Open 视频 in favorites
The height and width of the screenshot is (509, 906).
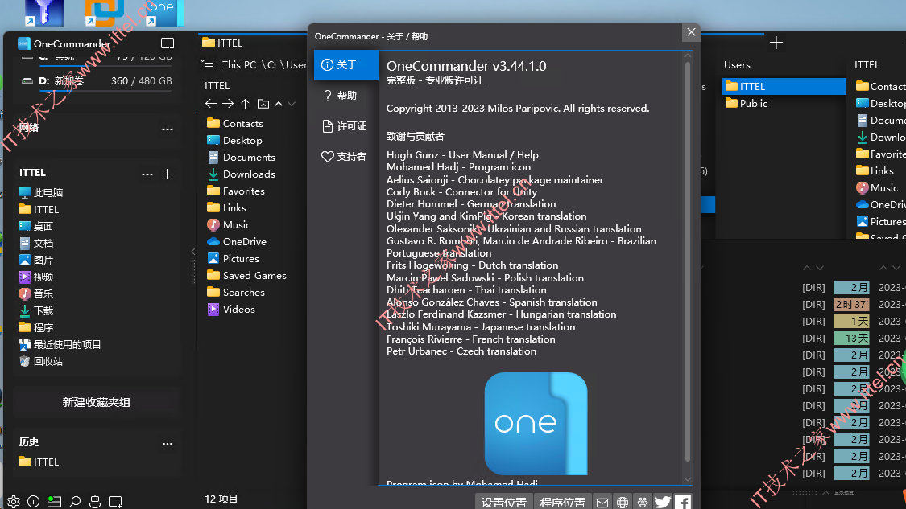click(35, 277)
